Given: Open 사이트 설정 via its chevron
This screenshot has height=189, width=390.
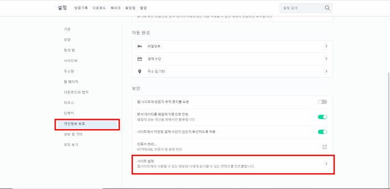Looking at the screenshot, I should pos(326,163).
